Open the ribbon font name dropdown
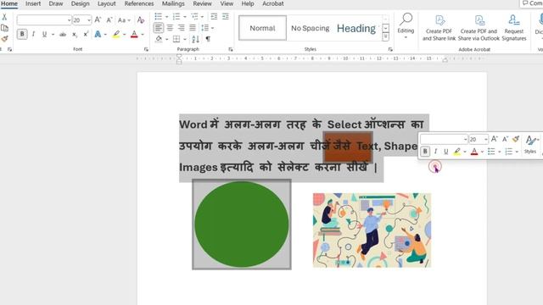The height and width of the screenshot is (305, 543). coord(69,20)
